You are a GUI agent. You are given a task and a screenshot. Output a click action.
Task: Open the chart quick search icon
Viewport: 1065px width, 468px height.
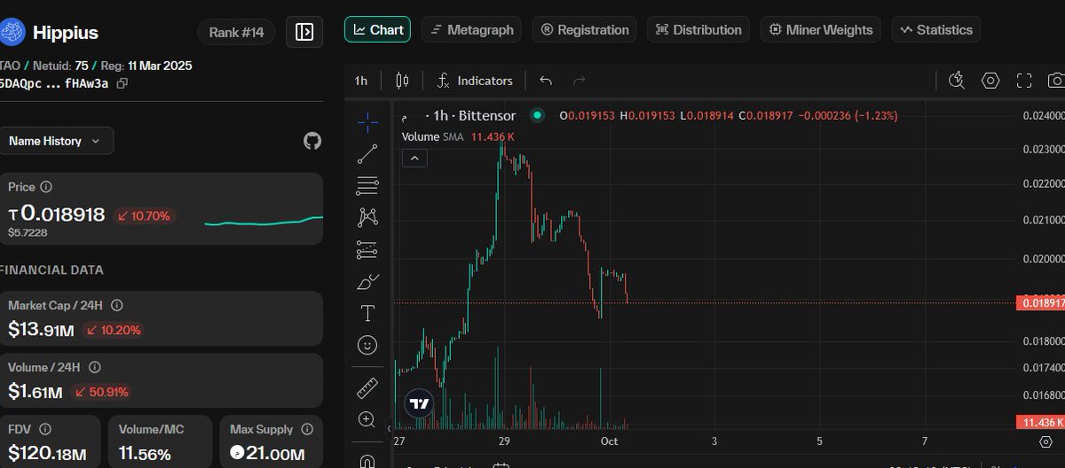(957, 81)
